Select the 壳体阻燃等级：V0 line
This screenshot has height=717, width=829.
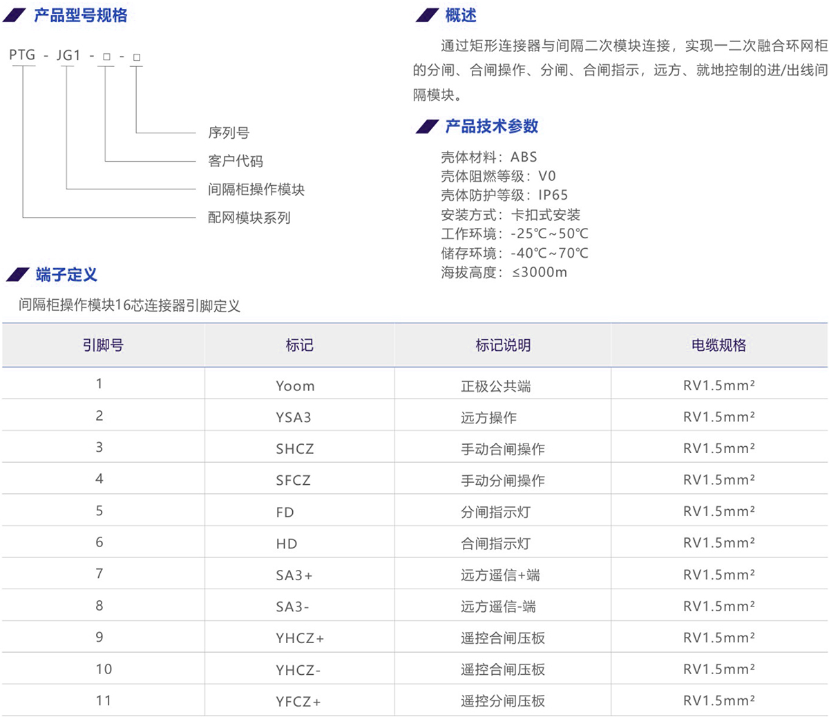tap(498, 176)
